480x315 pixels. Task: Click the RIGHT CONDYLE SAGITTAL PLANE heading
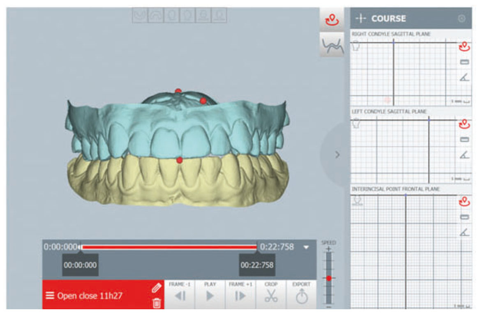(x=391, y=34)
